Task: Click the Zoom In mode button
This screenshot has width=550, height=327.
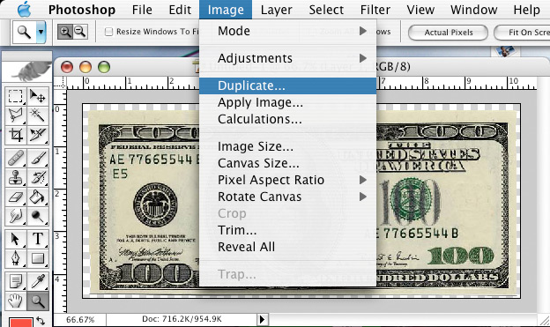Action: [65, 32]
